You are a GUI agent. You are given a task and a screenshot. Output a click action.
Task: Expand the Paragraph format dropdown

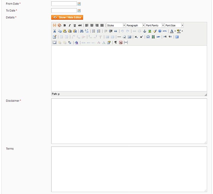pos(135,25)
